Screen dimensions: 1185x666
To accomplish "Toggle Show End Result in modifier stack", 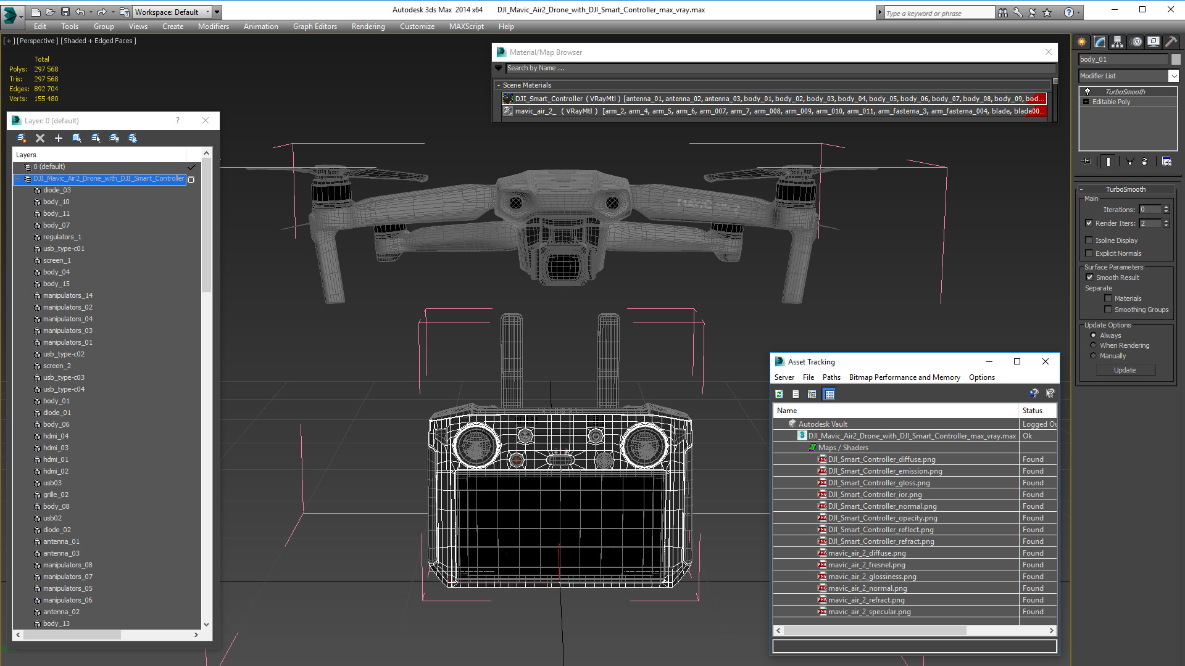I will pos(1108,162).
